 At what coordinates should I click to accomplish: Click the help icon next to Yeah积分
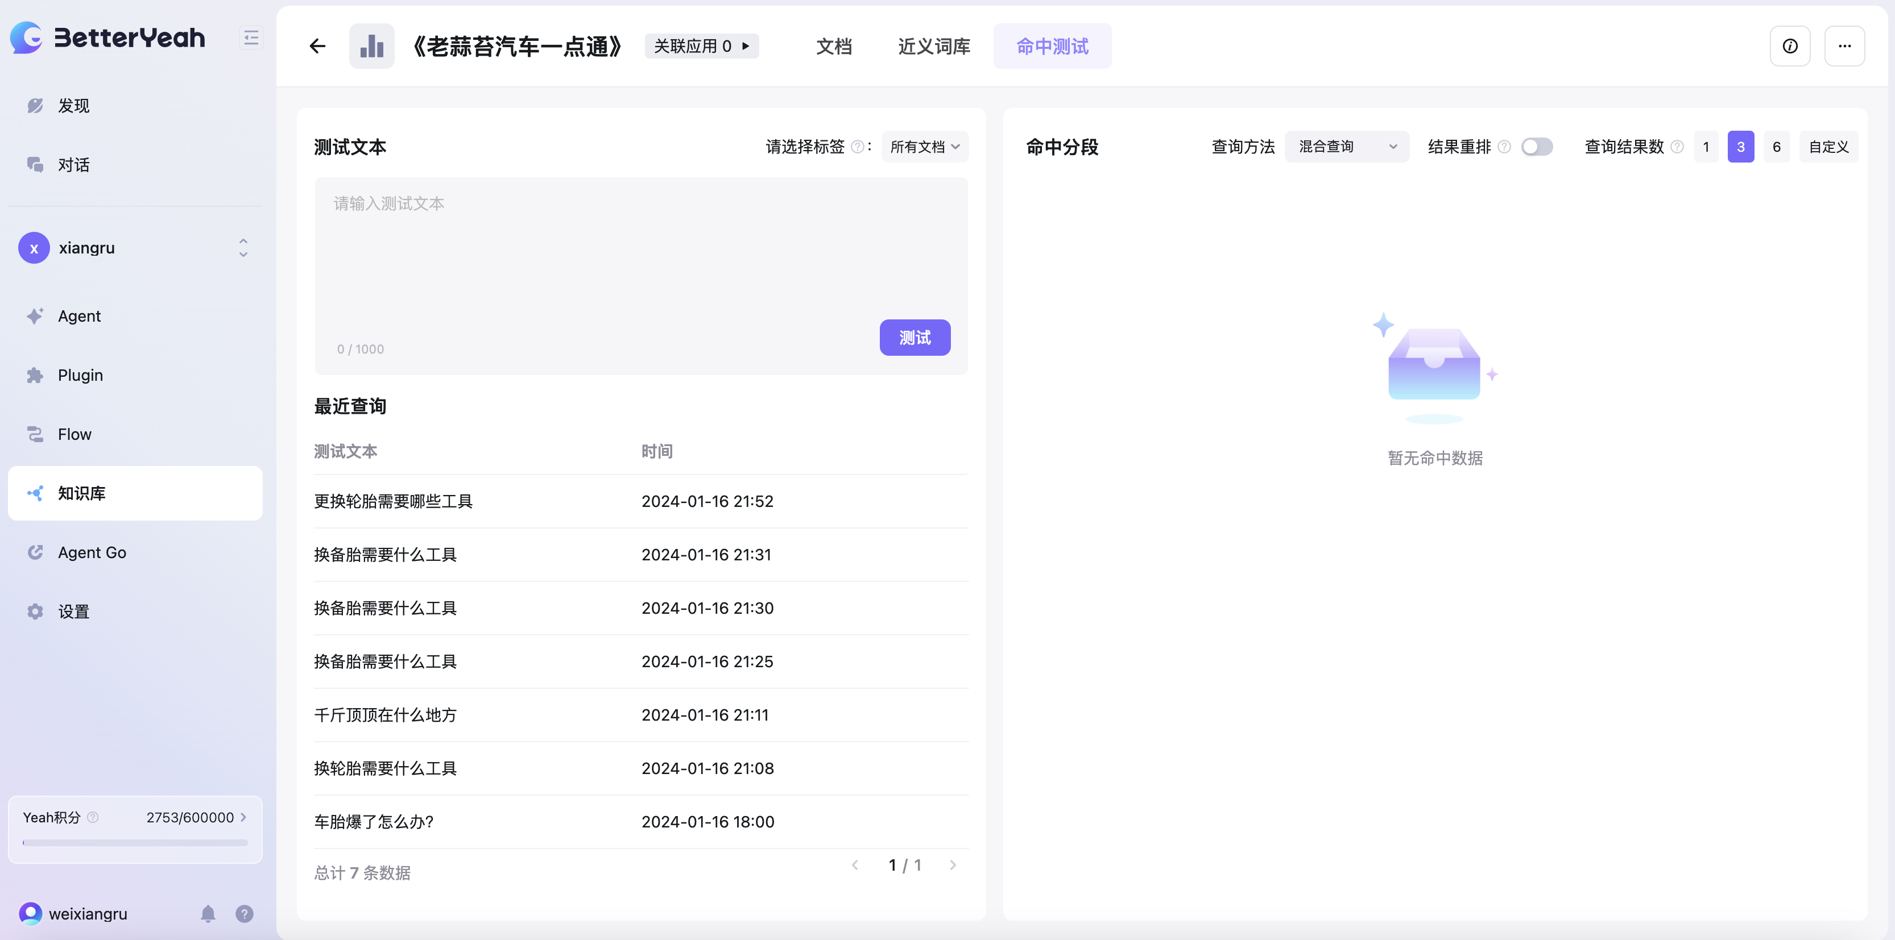point(93,817)
